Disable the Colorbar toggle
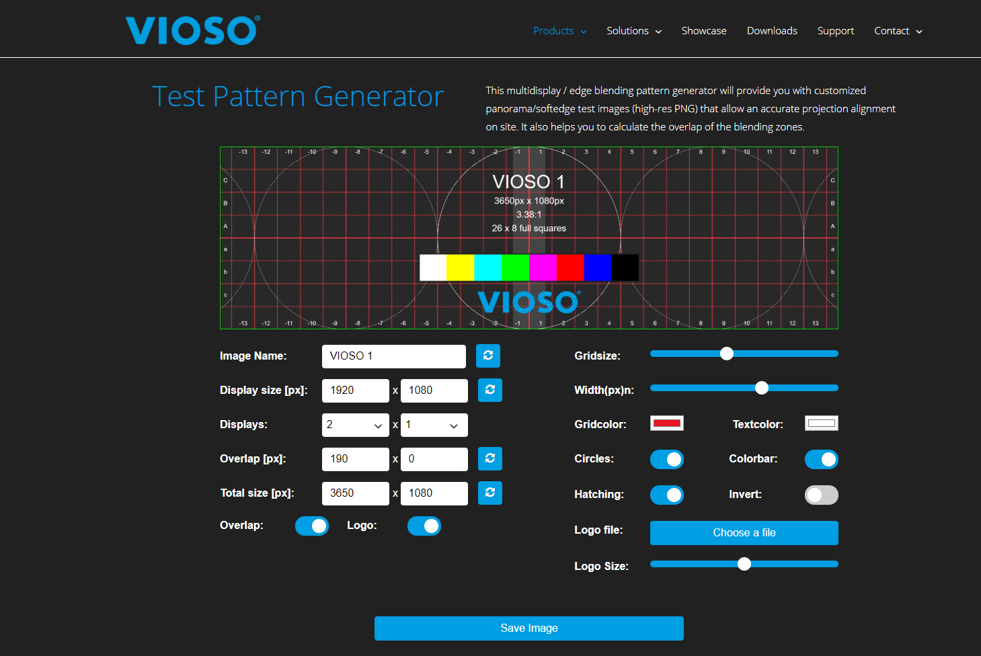Screen dimensions: 981x656 click(821, 459)
